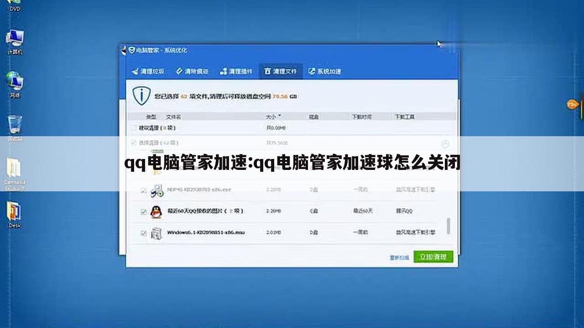Uncheck the NDP45-KB2938782 file checkbox
584x328 pixels.
tap(144, 191)
